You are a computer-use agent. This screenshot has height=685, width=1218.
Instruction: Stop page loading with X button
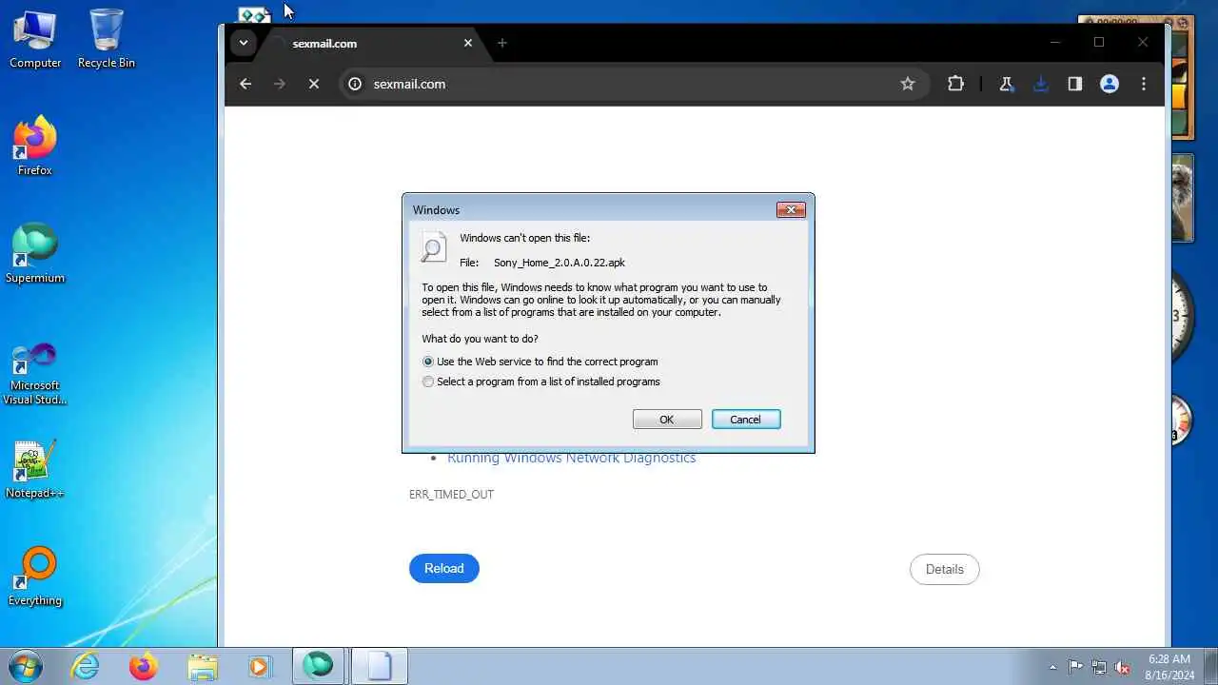(x=313, y=84)
